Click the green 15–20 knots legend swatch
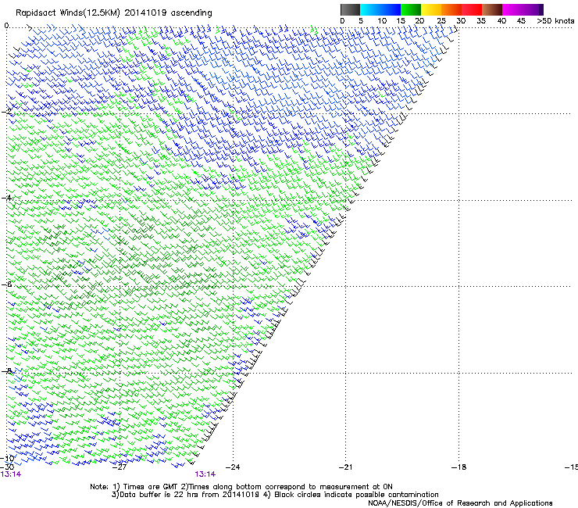Screen dimensions: 578x508 coord(411,9)
